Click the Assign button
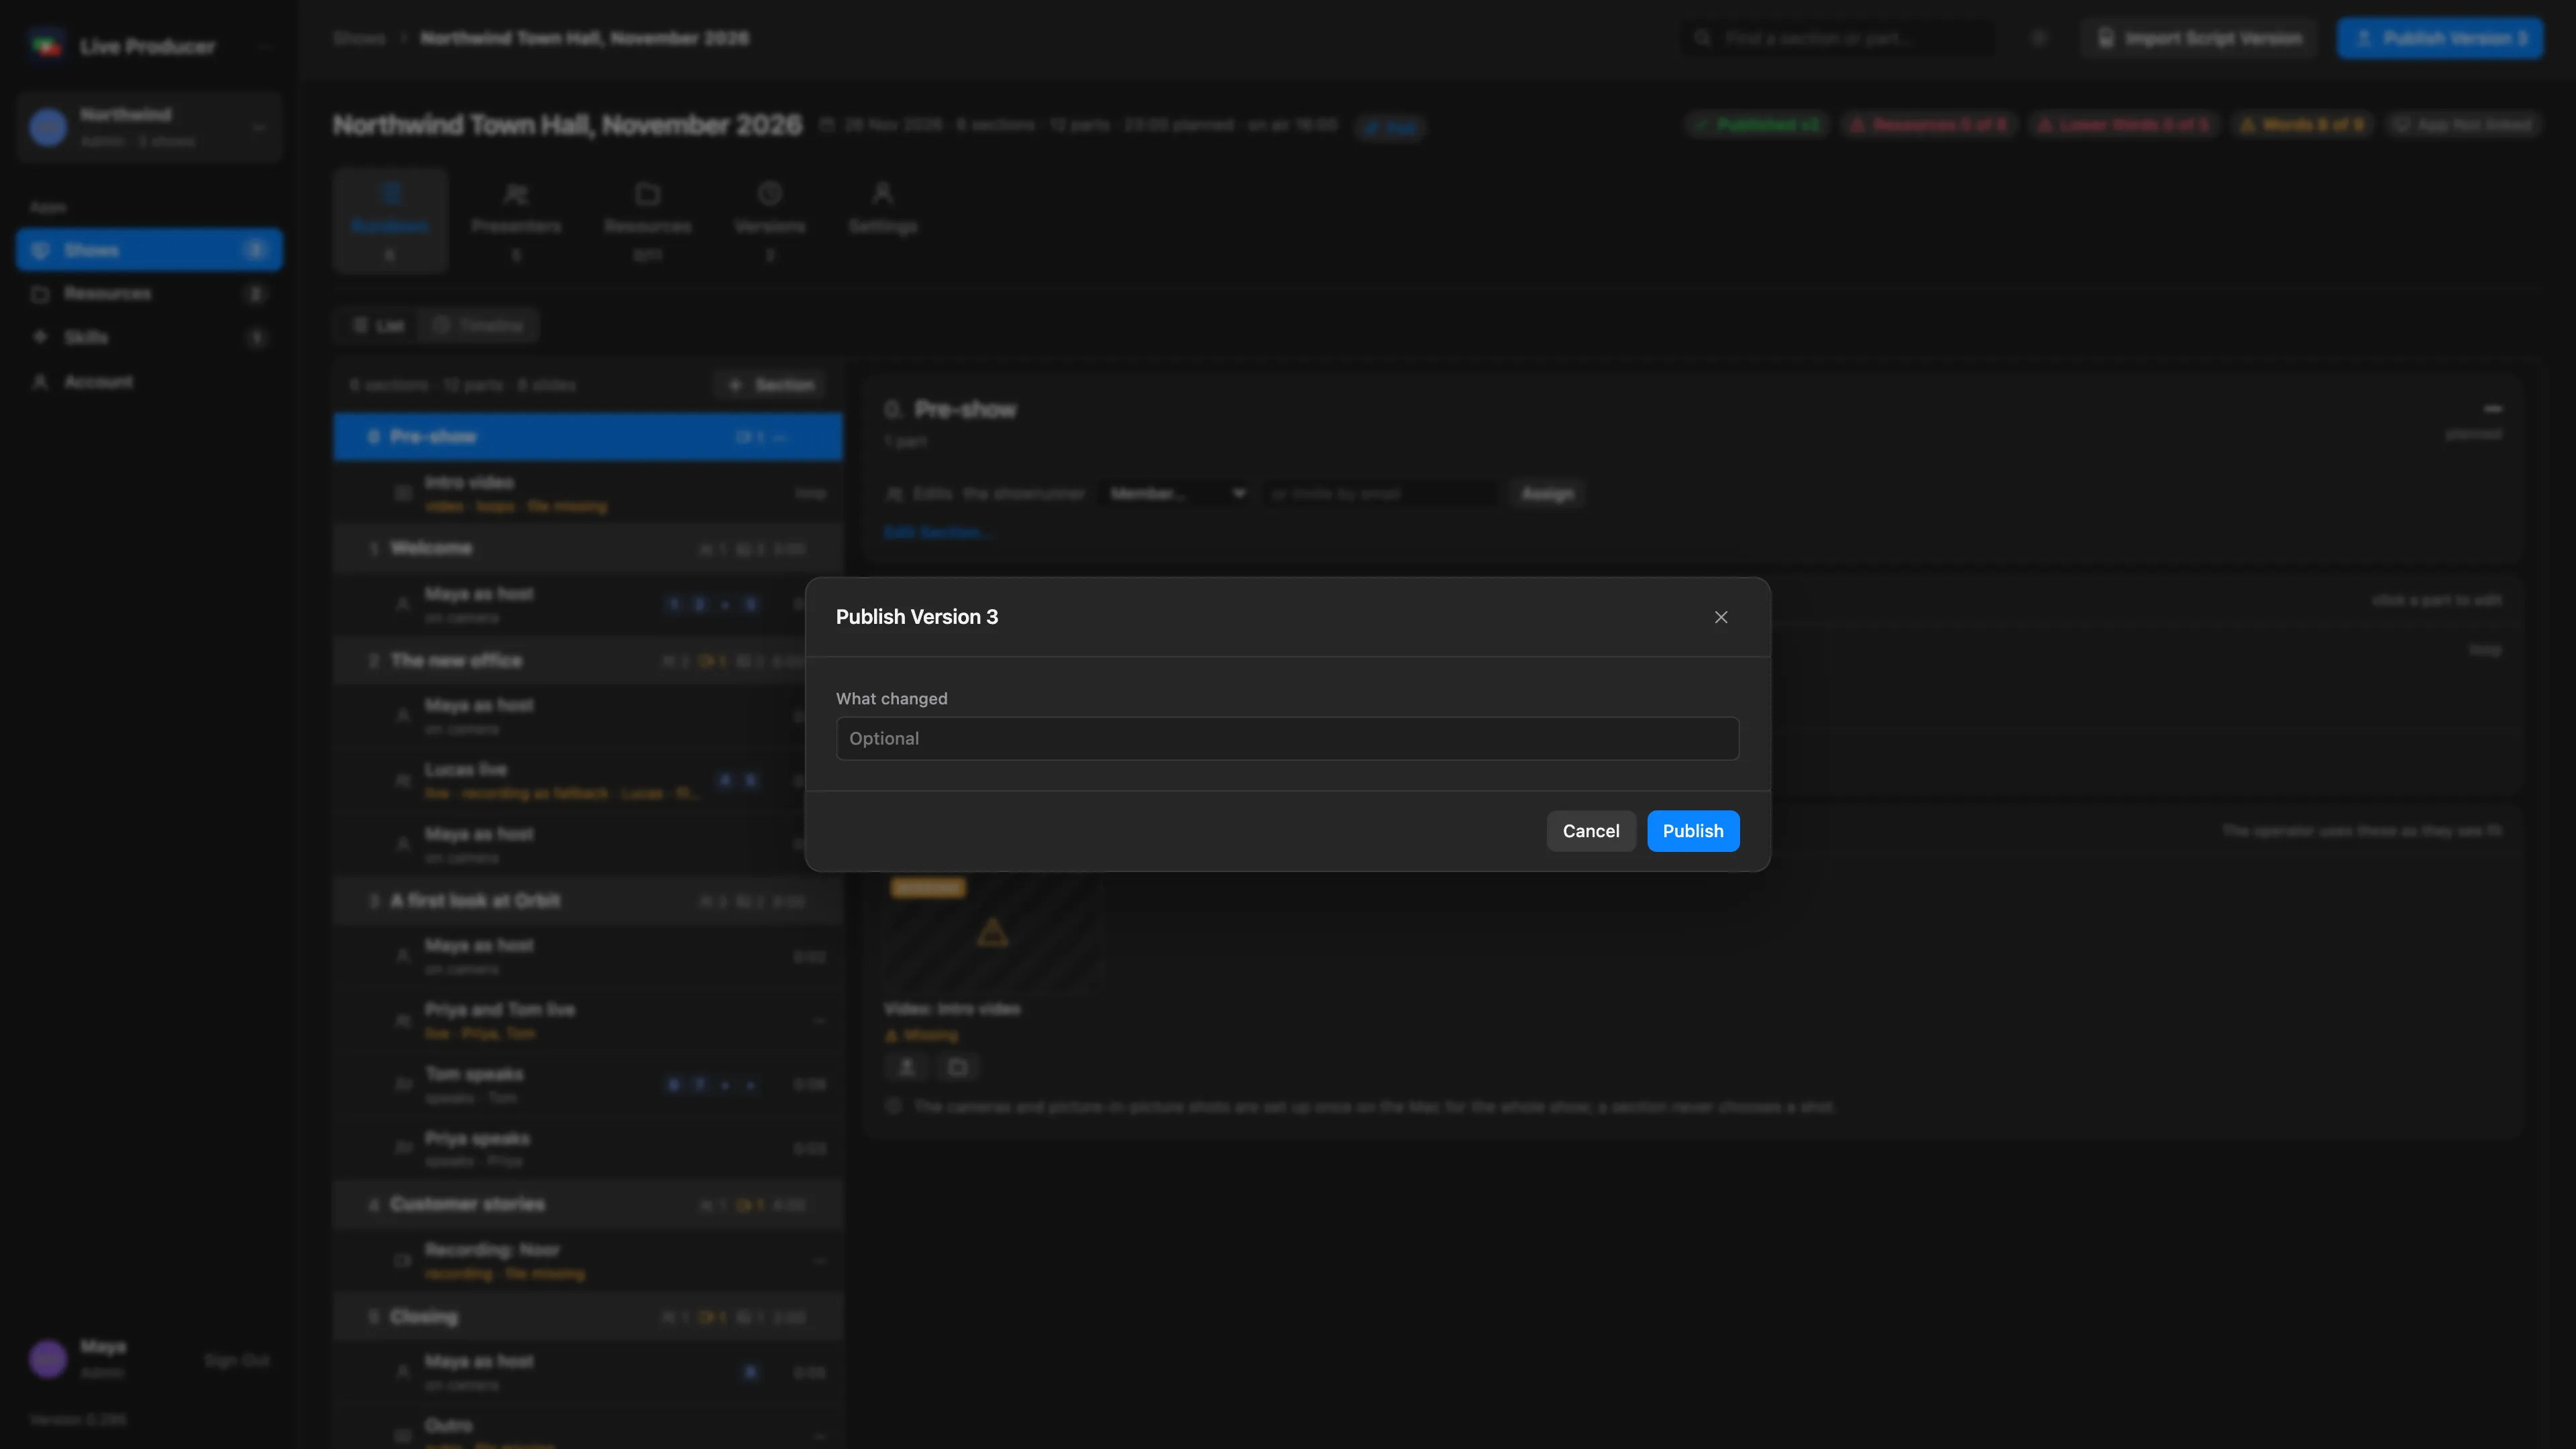The height and width of the screenshot is (1449, 2576). point(1547,494)
